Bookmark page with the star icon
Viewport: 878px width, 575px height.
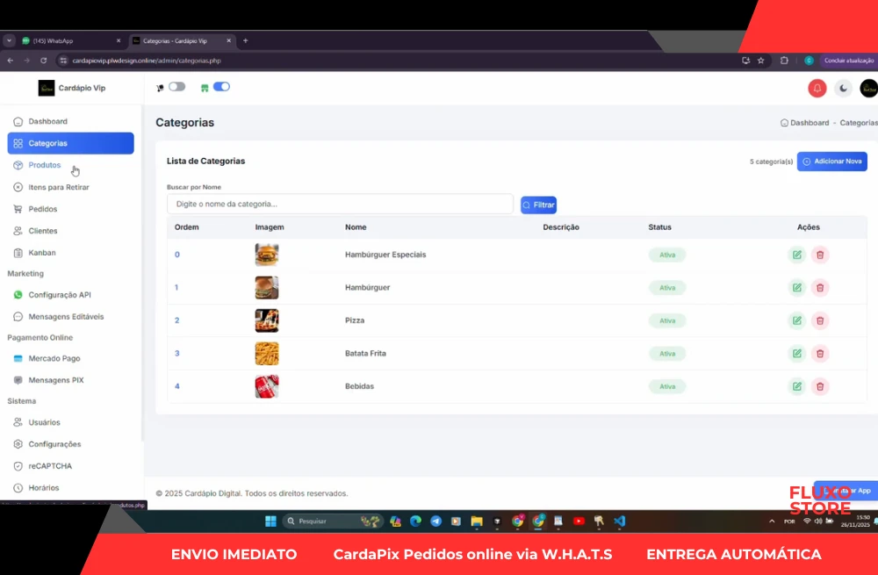tap(761, 61)
